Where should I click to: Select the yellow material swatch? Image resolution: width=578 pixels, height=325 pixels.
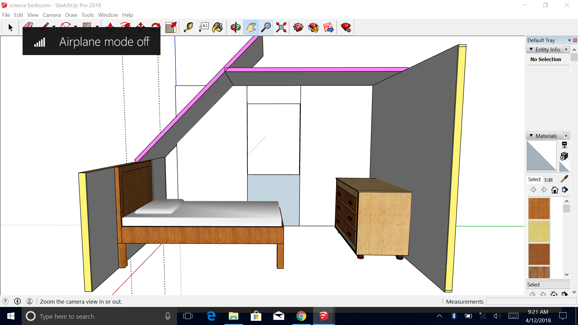point(539,231)
